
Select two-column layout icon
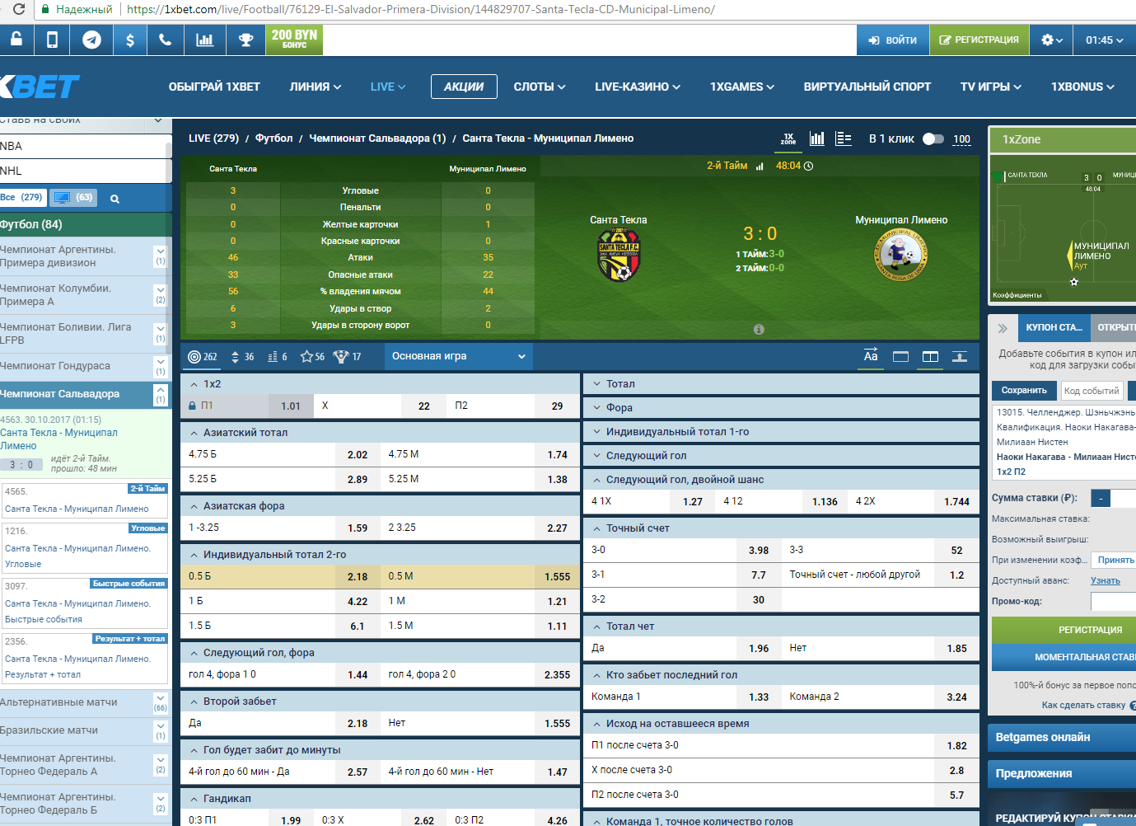[x=930, y=357]
